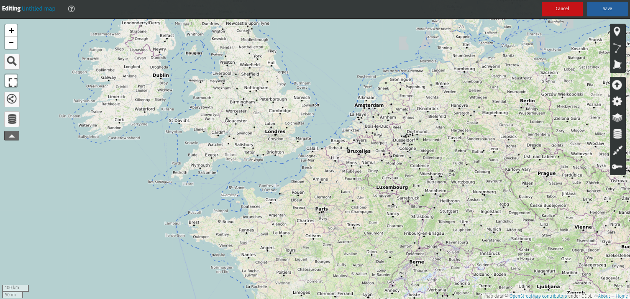The height and width of the screenshot is (299, 630).
Task: Click the Rennes label on map
Action: (246, 230)
